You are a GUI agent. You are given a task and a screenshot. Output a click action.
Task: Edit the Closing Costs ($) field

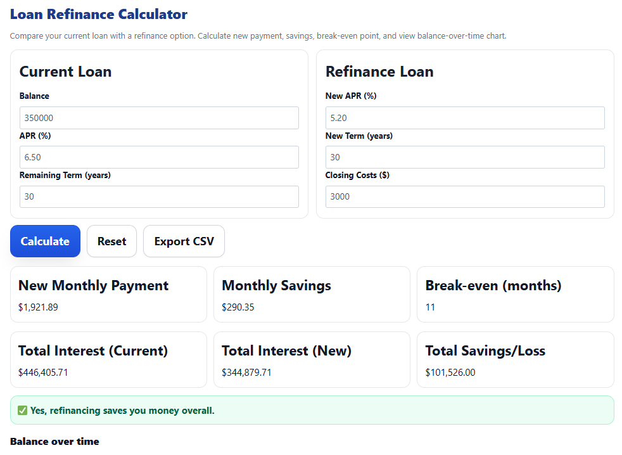465,196
